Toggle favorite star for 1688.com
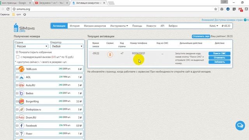 [x=17, y=69]
